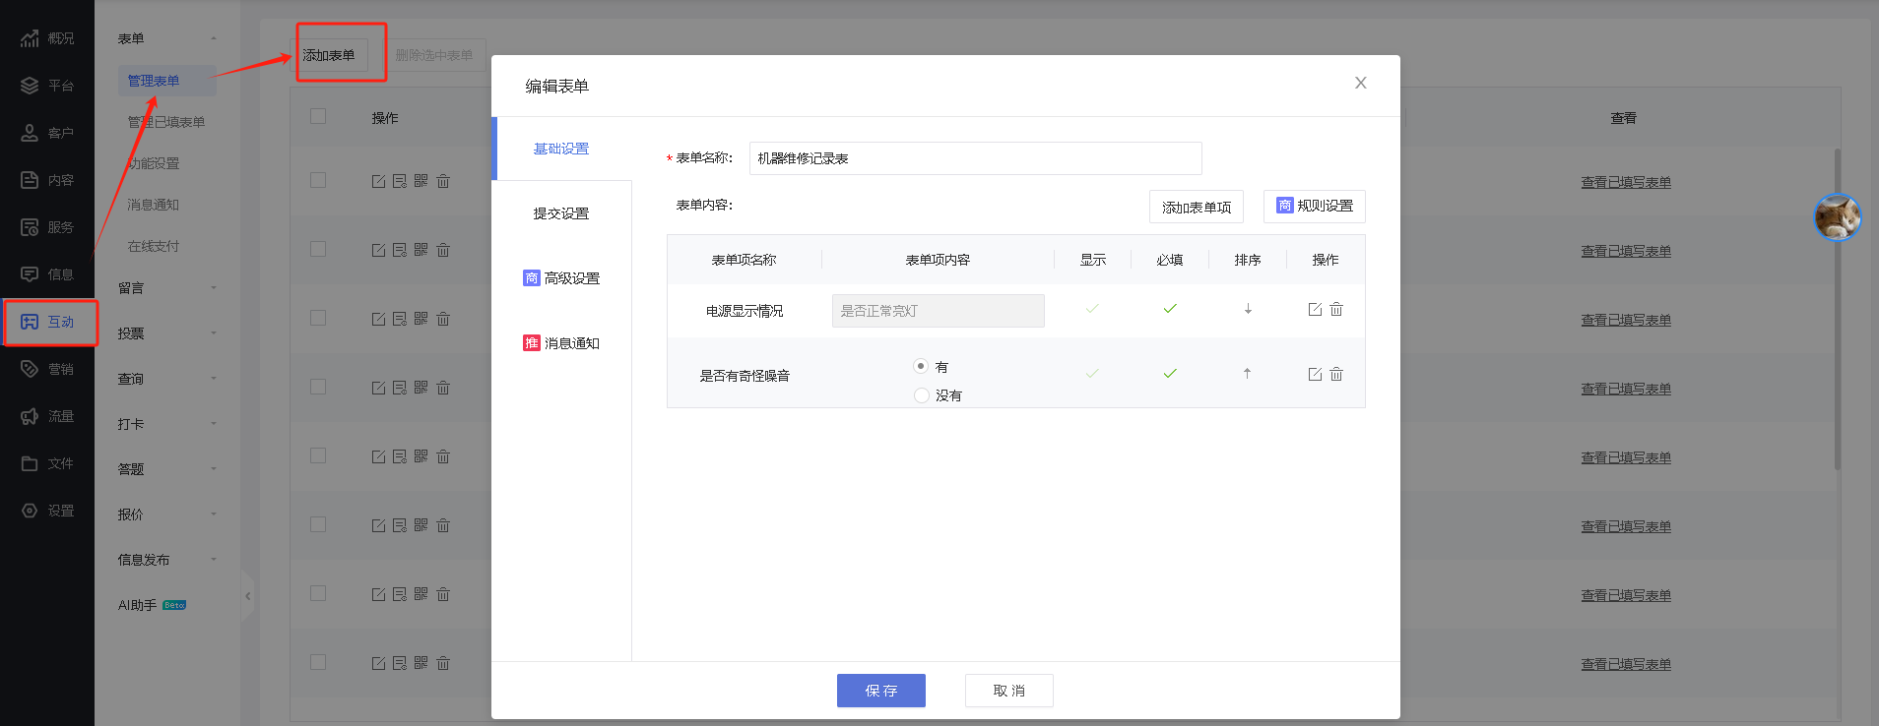Open the 营销 marketing sidebar icon

tap(30, 369)
